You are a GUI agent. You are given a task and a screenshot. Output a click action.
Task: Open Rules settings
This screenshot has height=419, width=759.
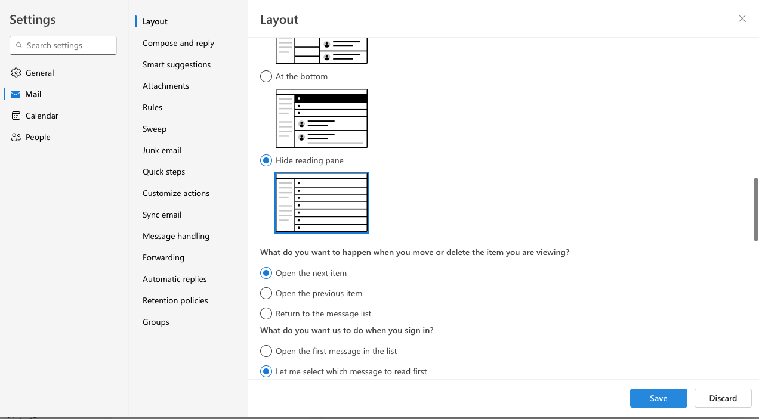[x=152, y=107]
